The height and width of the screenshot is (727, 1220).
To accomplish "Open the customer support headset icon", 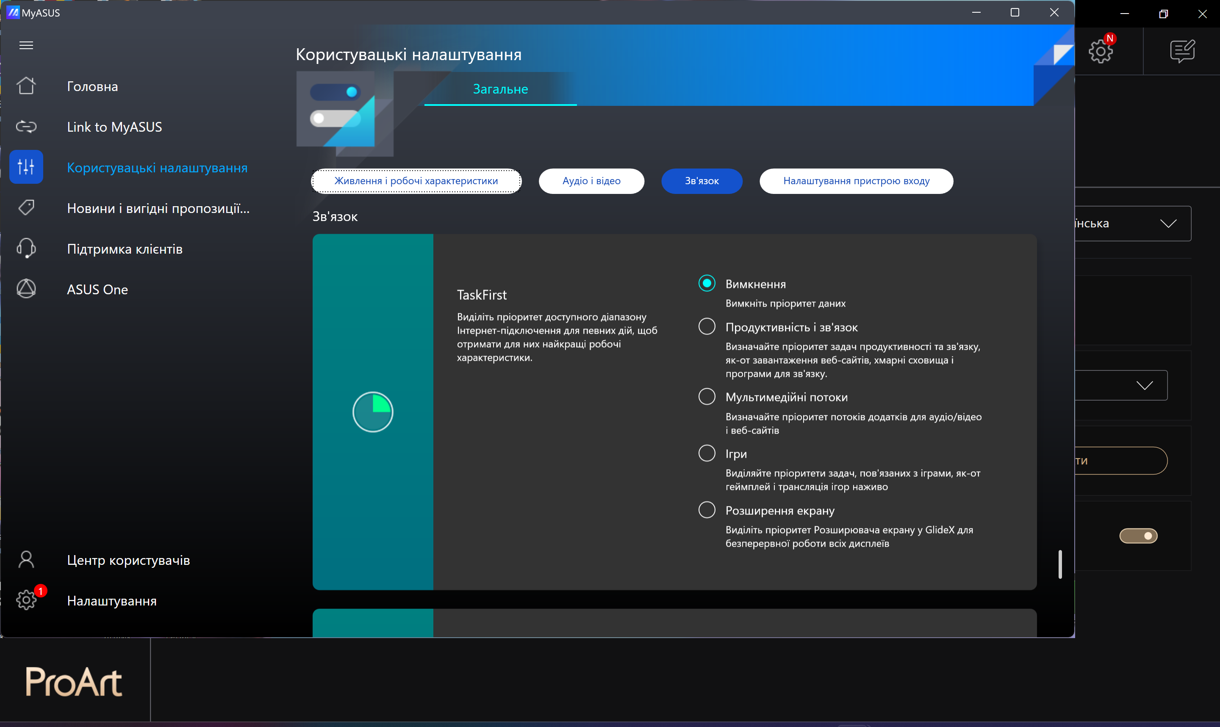I will point(26,249).
